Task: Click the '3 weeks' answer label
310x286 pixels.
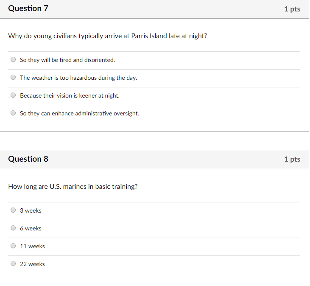Action: pyautogui.click(x=31, y=210)
